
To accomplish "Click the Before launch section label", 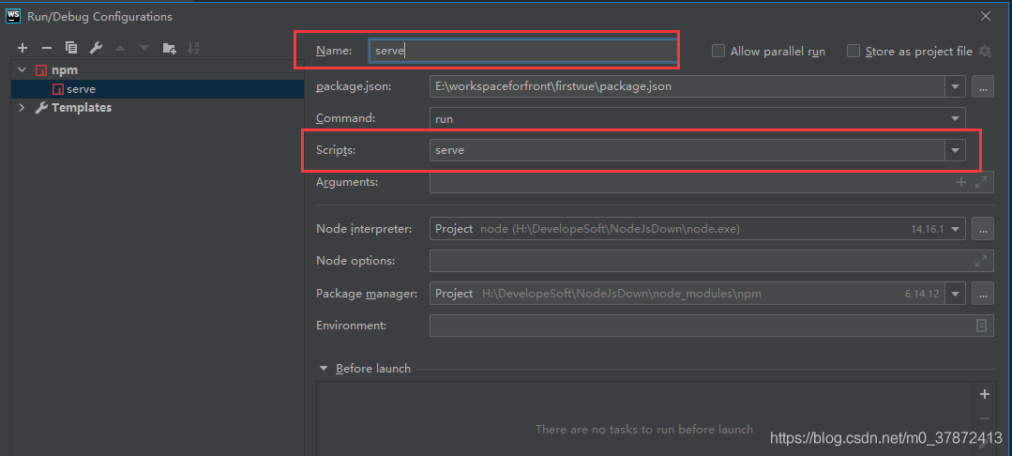I will [x=373, y=369].
